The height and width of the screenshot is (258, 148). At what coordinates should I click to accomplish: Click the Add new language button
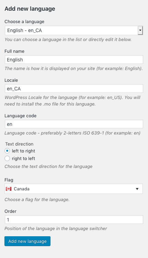27,241
